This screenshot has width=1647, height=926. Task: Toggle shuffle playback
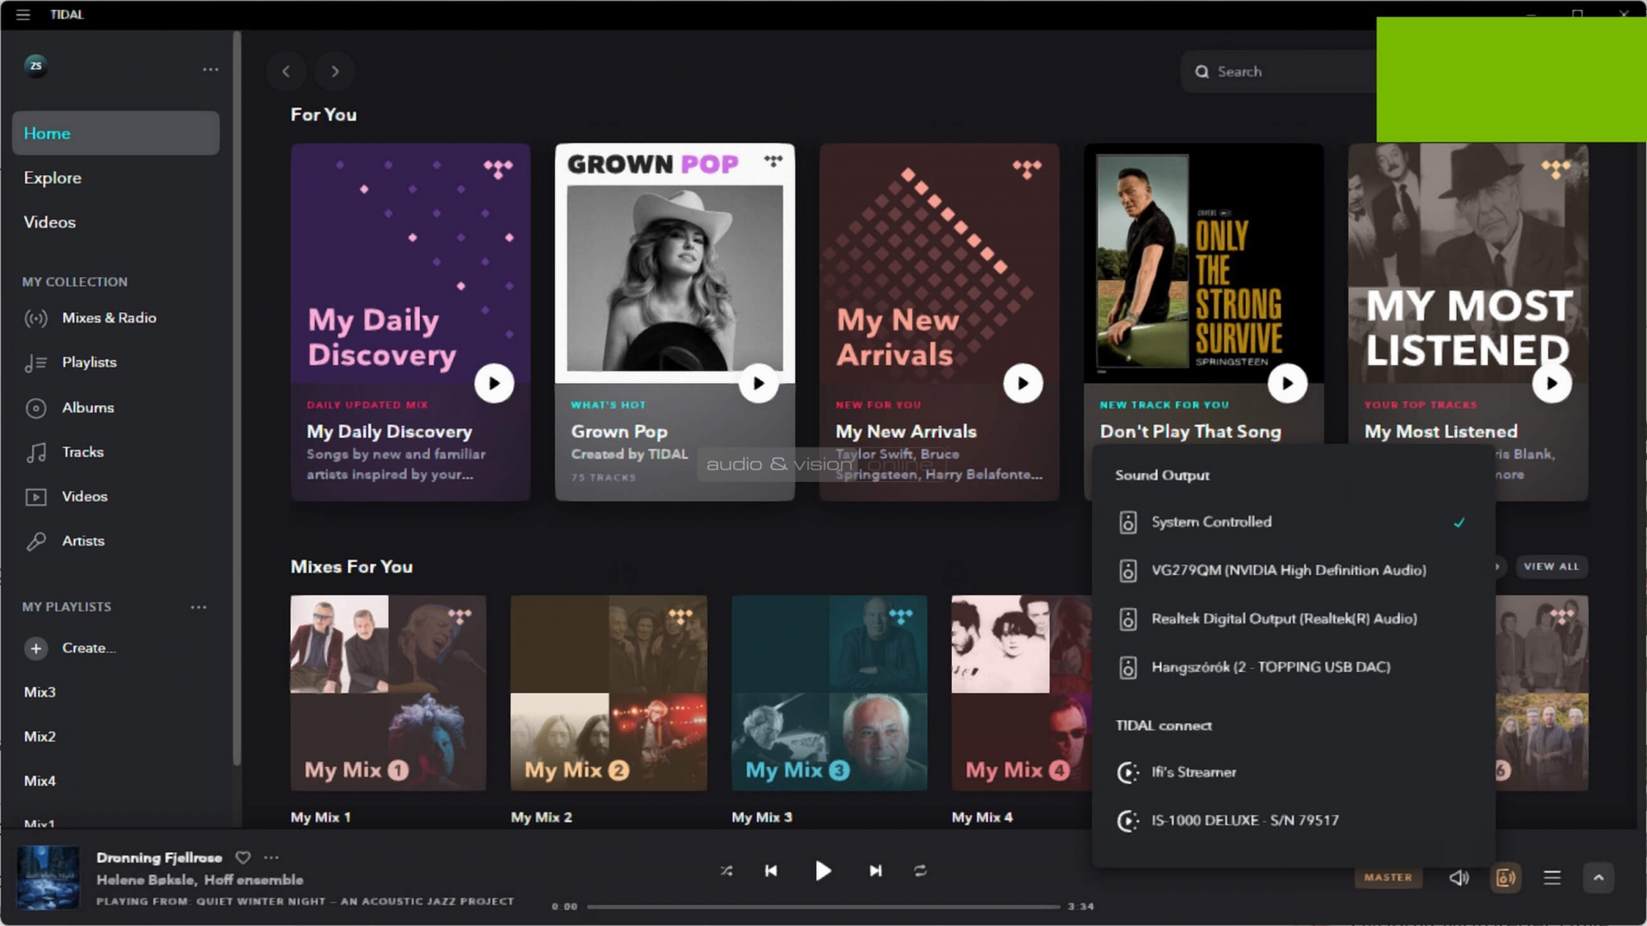coord(726,871)
